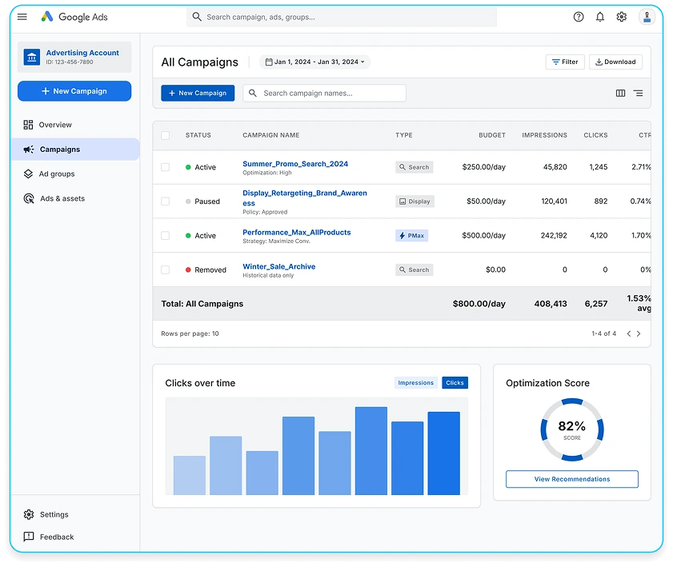Click the table density lines icon
Viewport: 673px width, 567px height.
coord(639,93)
